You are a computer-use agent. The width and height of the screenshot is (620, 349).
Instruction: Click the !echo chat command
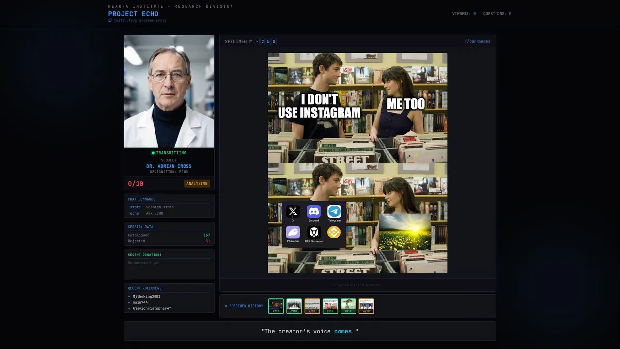pyautogui.click(x=133, y=213)
